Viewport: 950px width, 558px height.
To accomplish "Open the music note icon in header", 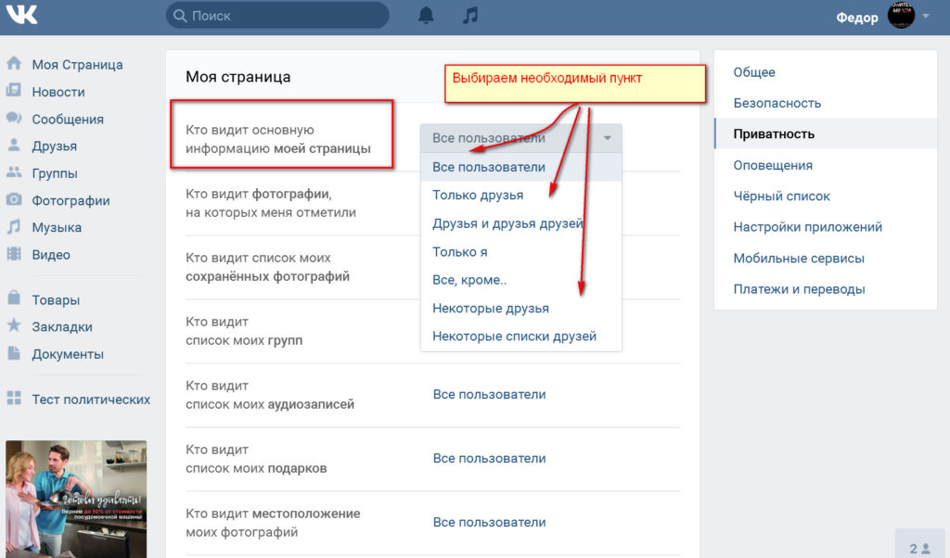I will click(470, 15).
